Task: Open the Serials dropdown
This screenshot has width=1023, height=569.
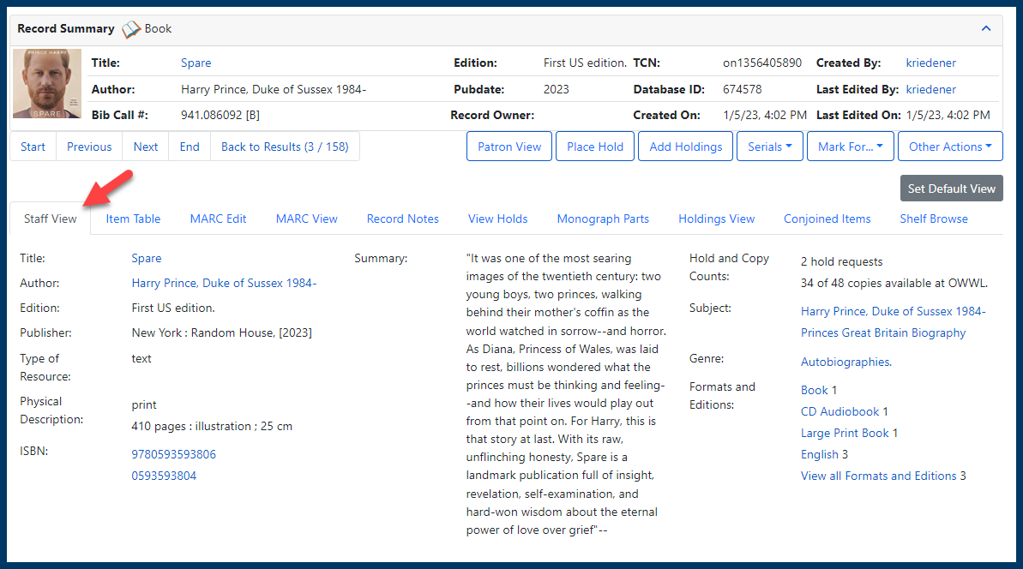Action: [770, 147]
